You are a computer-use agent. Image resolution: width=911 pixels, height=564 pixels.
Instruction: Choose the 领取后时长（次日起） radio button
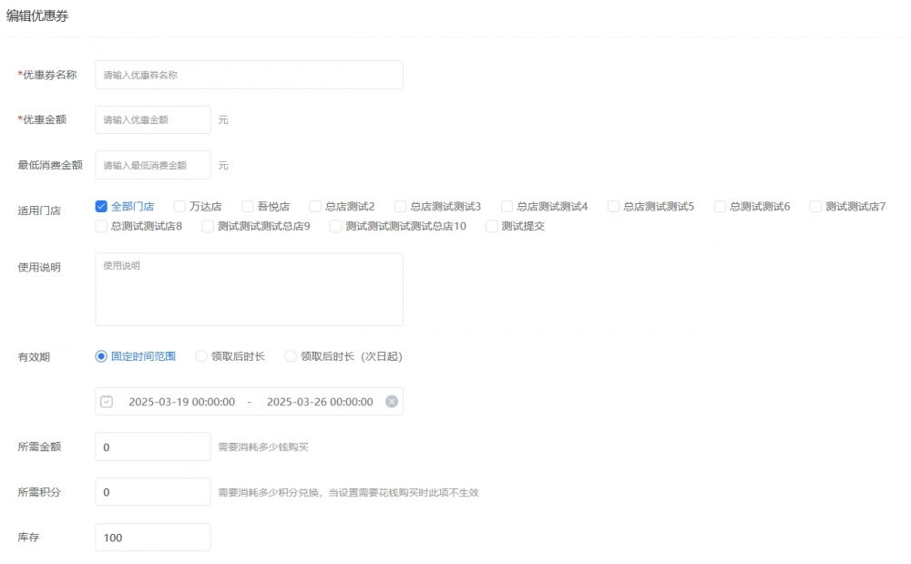pyautogui.click(x=290, y=356)
